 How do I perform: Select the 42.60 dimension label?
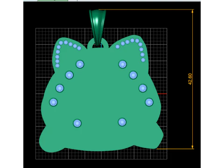pos(190,79)
